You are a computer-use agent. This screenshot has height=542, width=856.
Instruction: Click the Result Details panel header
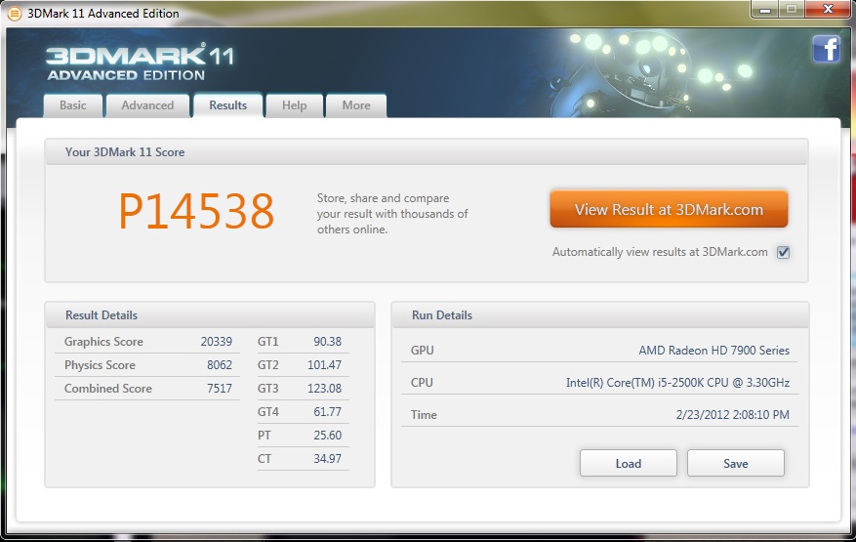coord(210,315)
